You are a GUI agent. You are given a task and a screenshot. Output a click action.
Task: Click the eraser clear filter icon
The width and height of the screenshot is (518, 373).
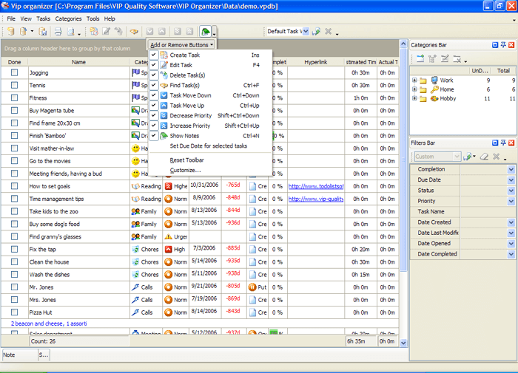point(484,157)
